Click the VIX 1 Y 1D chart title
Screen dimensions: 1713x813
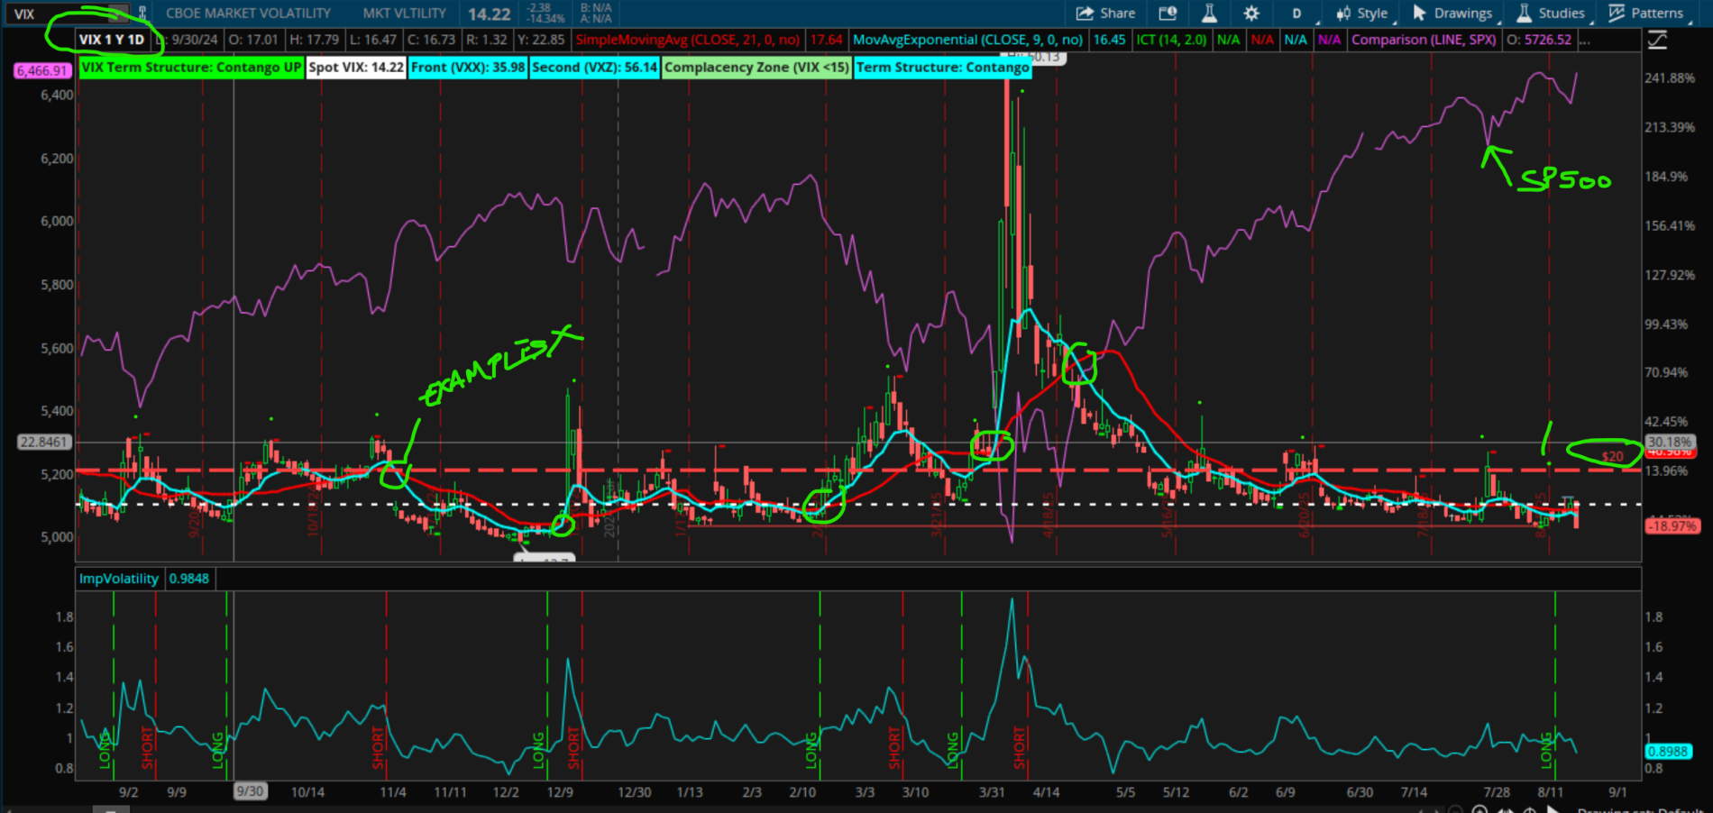tap(111, 40)
